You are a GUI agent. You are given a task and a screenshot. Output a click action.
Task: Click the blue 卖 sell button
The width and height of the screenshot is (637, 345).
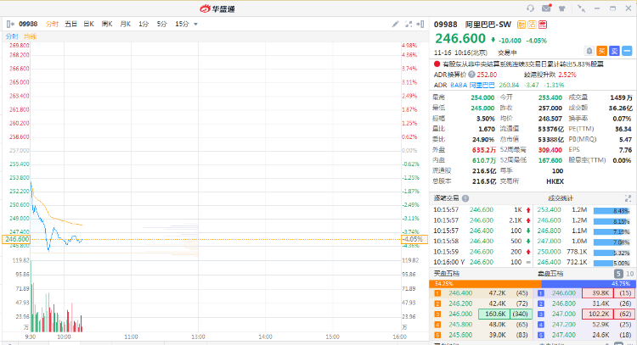[614, 51]
